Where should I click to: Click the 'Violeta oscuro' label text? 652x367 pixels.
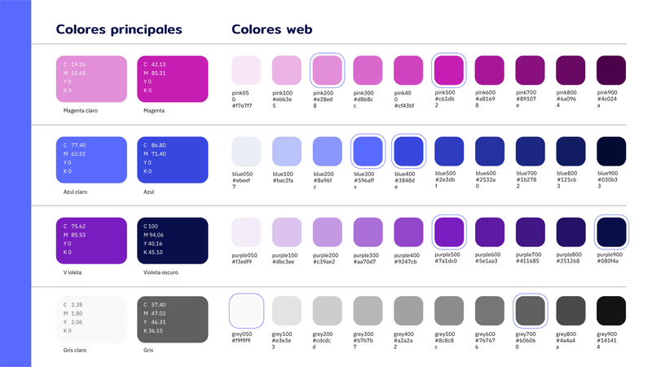(161, 272)
